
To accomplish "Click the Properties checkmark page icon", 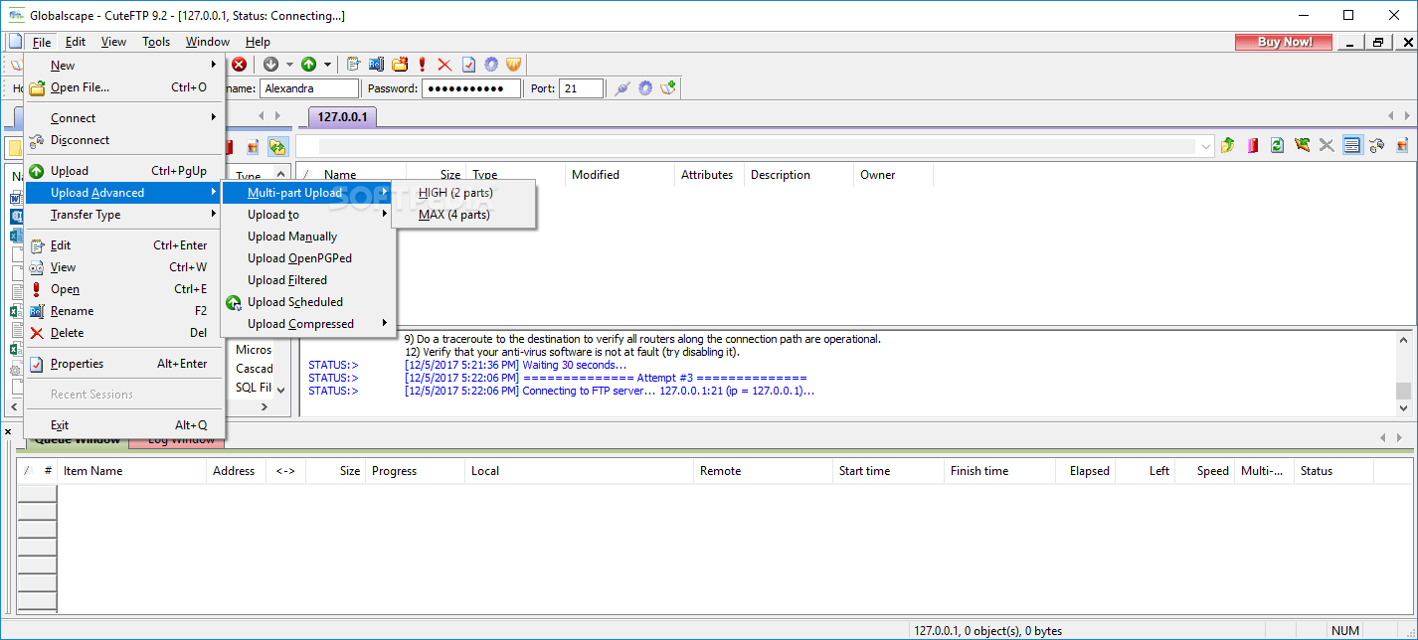I will pyautogui.click(x=468, y=65).
